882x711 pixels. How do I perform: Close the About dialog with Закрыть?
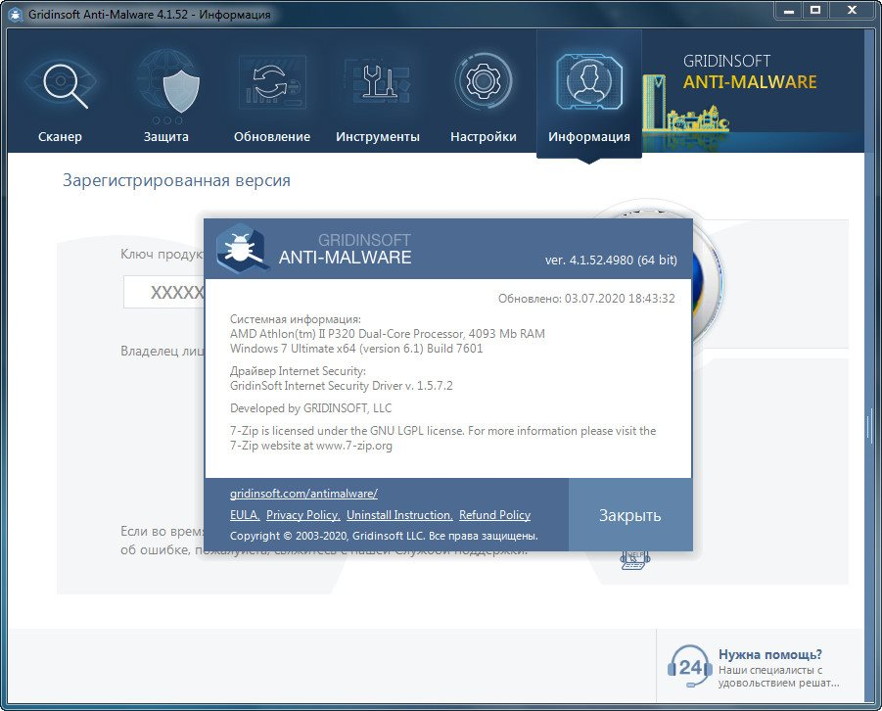click(x=630, y=515)
